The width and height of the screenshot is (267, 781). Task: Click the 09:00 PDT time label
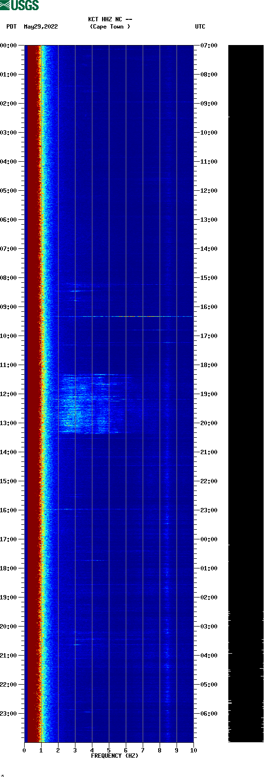point(9,307)
